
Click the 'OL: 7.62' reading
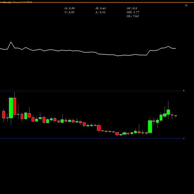coord(133,16)
